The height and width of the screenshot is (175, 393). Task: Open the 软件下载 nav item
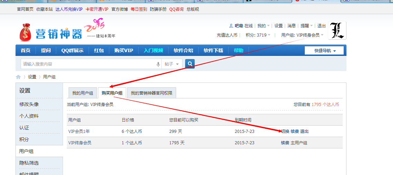pos(213,50)
